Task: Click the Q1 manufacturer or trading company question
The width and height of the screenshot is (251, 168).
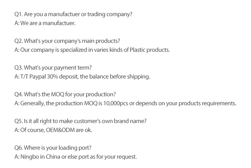Action: [74, 14]
